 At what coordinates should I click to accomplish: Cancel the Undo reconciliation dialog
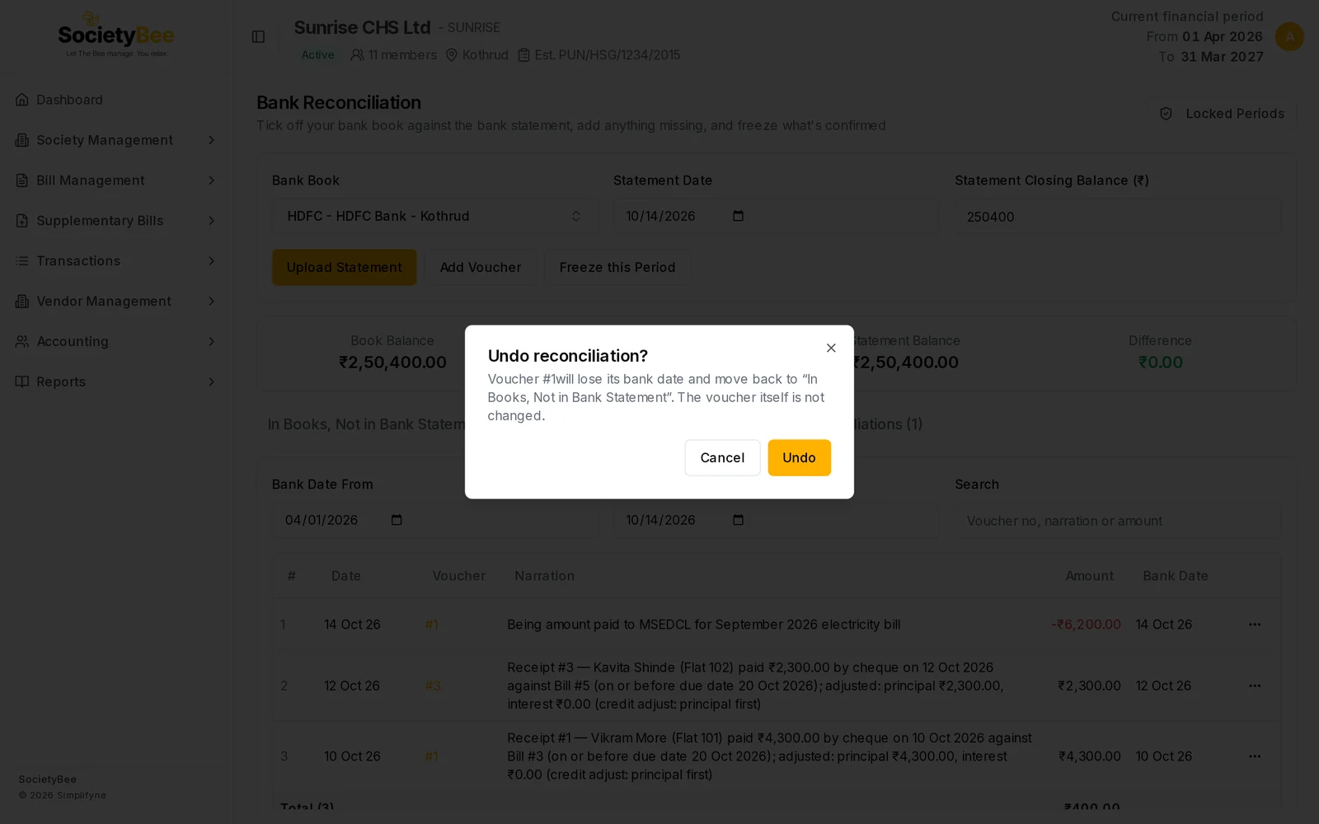[722, 457]
